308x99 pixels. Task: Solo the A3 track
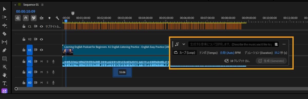coord(47,83)
